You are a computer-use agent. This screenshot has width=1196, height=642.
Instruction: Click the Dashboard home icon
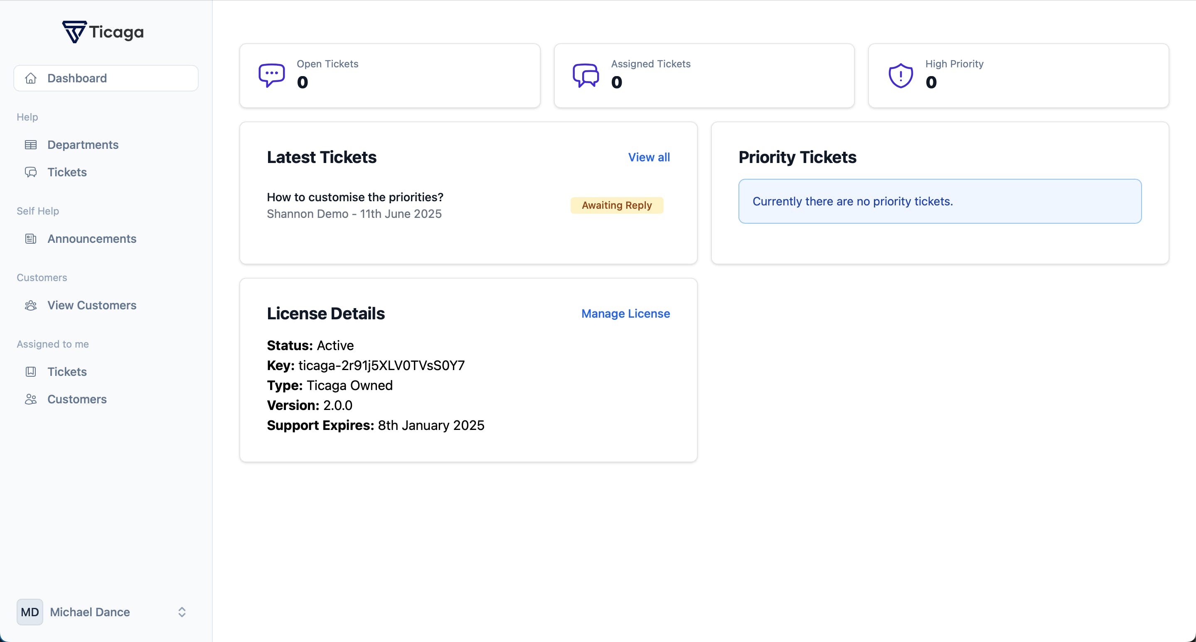(x=31, y=78)
